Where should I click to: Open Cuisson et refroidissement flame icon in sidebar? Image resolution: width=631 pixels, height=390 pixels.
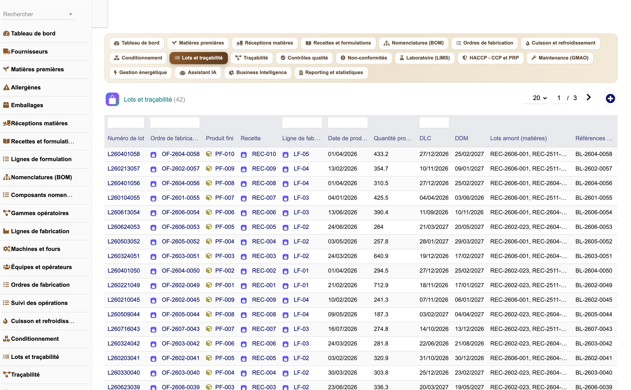pyautogui.click(x=6, y=321)
